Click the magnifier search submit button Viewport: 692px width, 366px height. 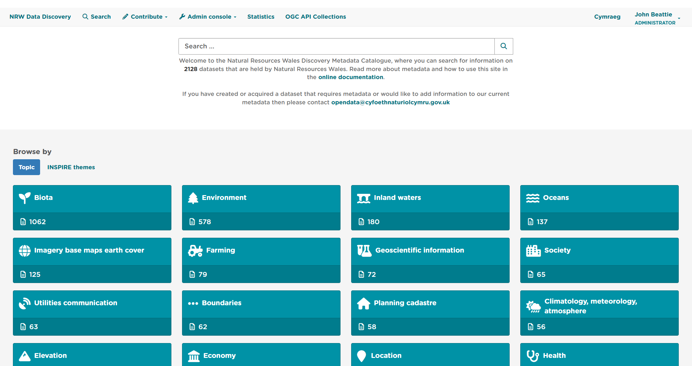[503, 46]
